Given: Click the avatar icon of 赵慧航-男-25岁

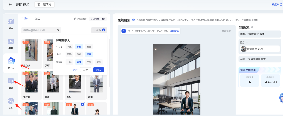Looking at the screenshot, I should (x=244, y=49).
